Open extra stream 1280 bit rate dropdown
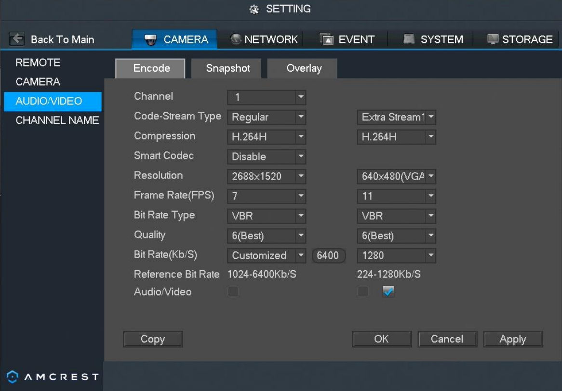The image size is (562, 391). point(396,256)
